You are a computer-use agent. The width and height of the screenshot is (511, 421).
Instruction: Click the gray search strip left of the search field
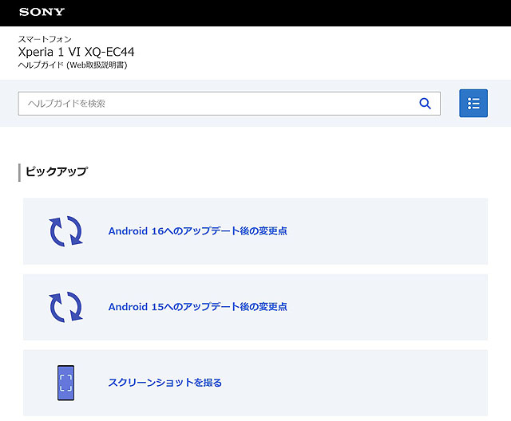coord(9,104)
